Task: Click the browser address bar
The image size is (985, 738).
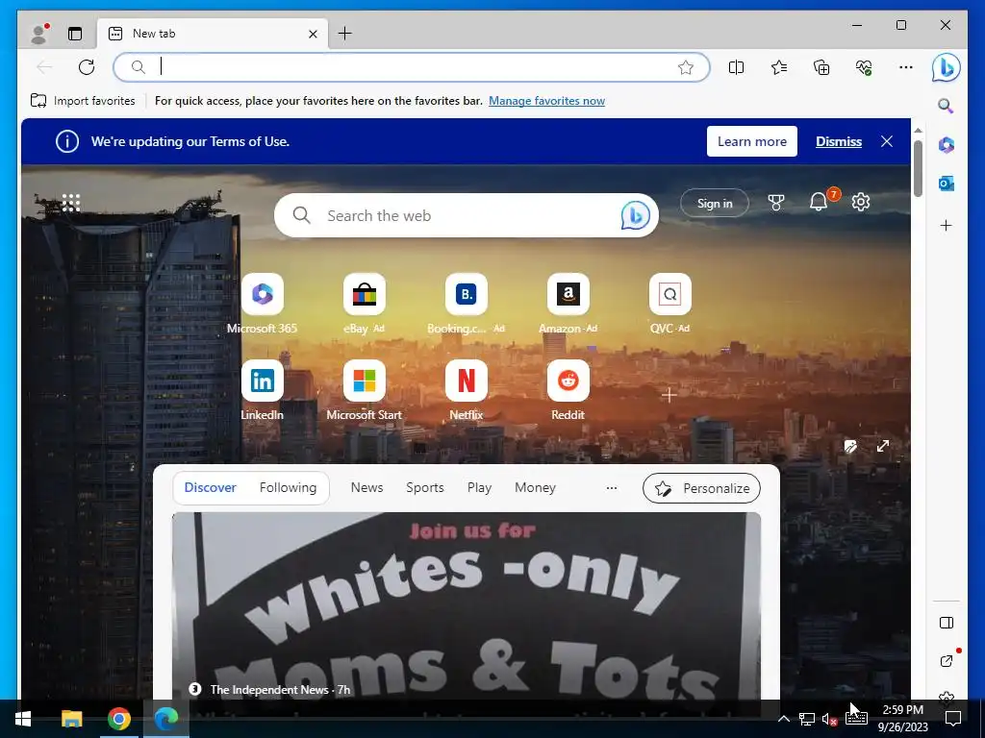Action: coord(412,67)
